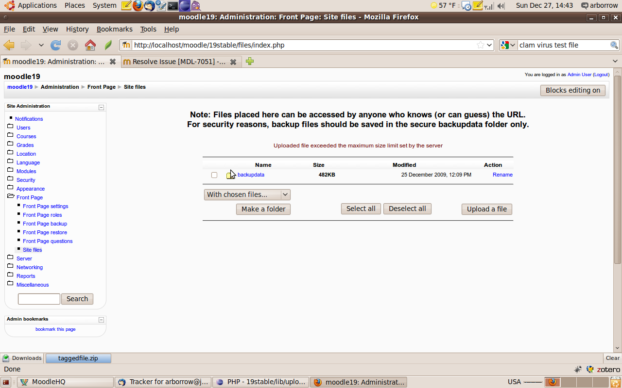Open the notes icon beside System menu

(126, 6)
